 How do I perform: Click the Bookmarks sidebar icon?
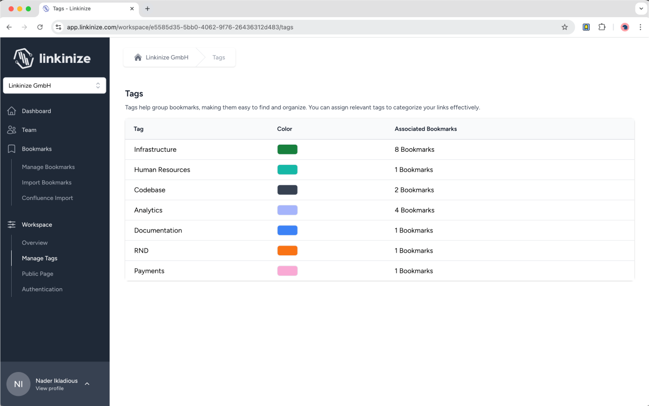[x=12, y=149]
